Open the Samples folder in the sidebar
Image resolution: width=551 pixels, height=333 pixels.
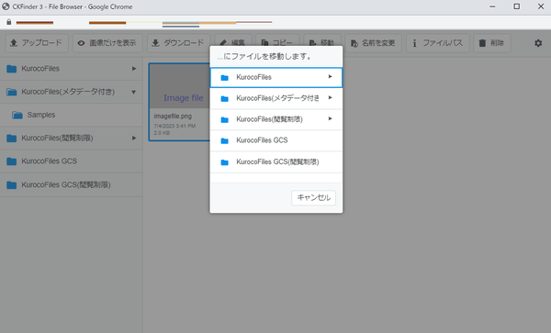click(72, 115)
